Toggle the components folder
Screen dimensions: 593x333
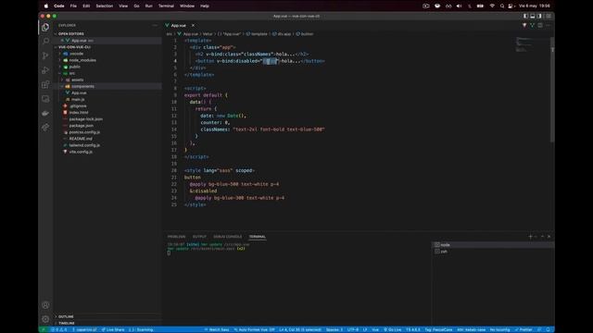click(x=82, y=86)
